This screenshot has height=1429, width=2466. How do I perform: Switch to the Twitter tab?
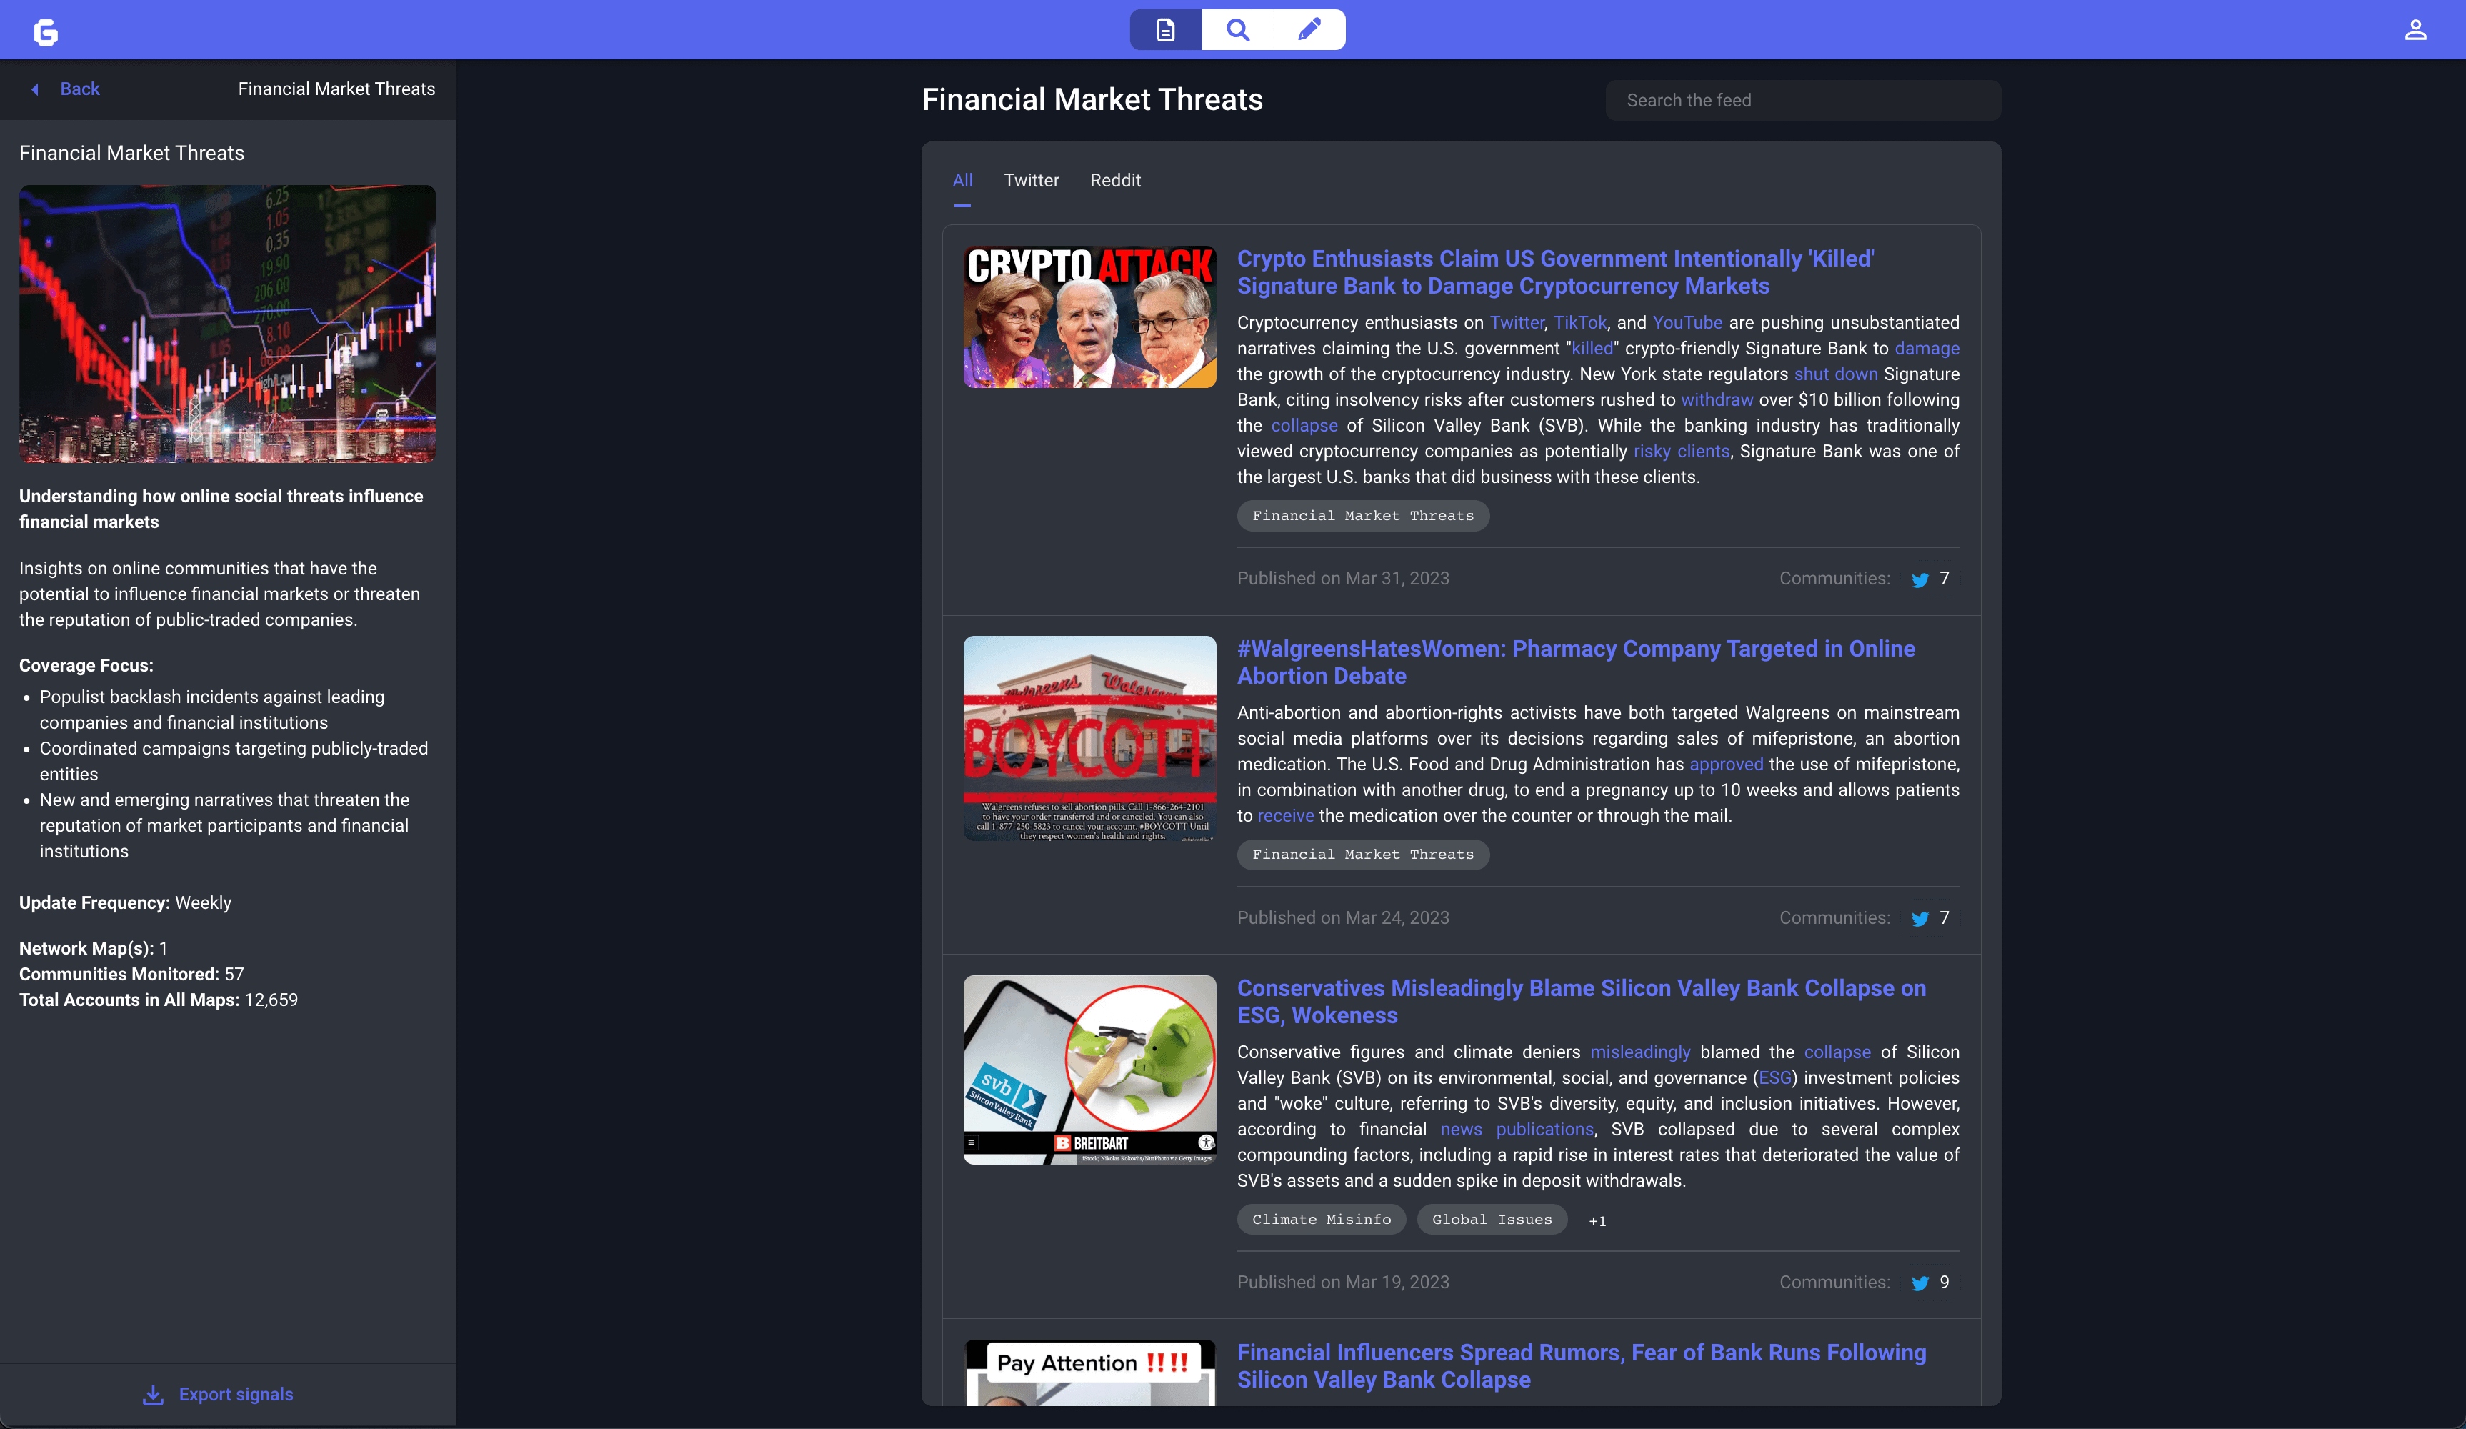click(x=1032, y=180)
